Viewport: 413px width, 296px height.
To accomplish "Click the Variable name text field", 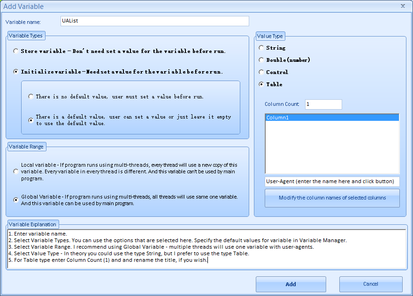I will pyautogui.click(x=154, y=21).
